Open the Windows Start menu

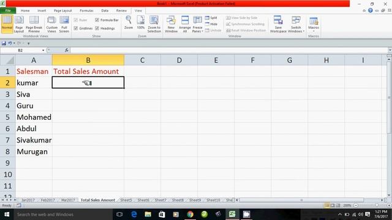[7, 215]
